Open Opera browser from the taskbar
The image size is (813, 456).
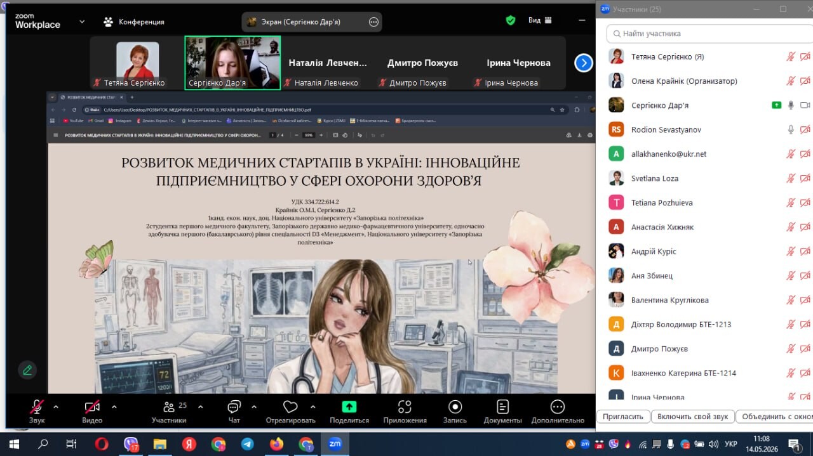coord(102,444)
